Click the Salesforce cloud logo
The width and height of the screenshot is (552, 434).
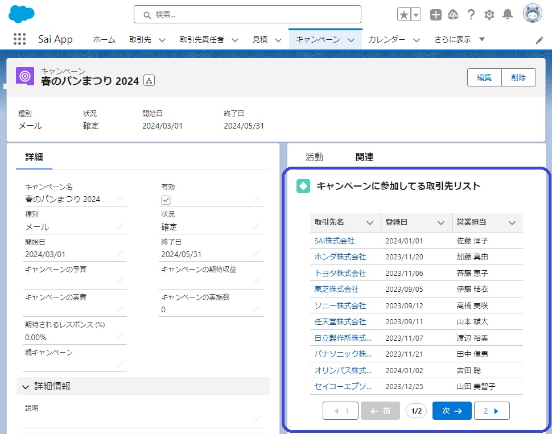pos(21,14)
